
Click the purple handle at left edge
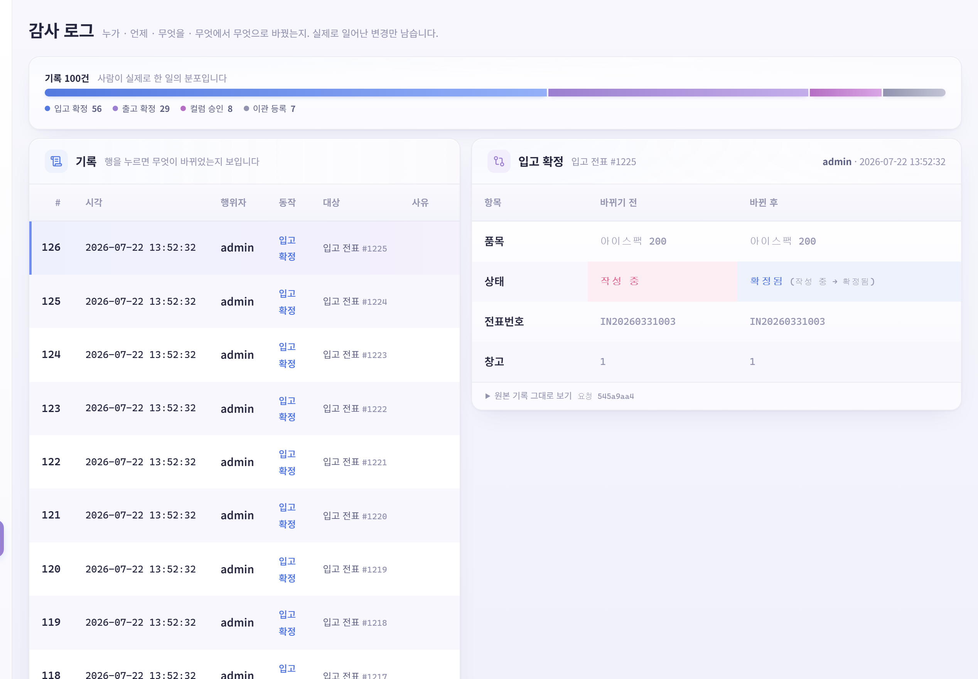pos(2,538)
